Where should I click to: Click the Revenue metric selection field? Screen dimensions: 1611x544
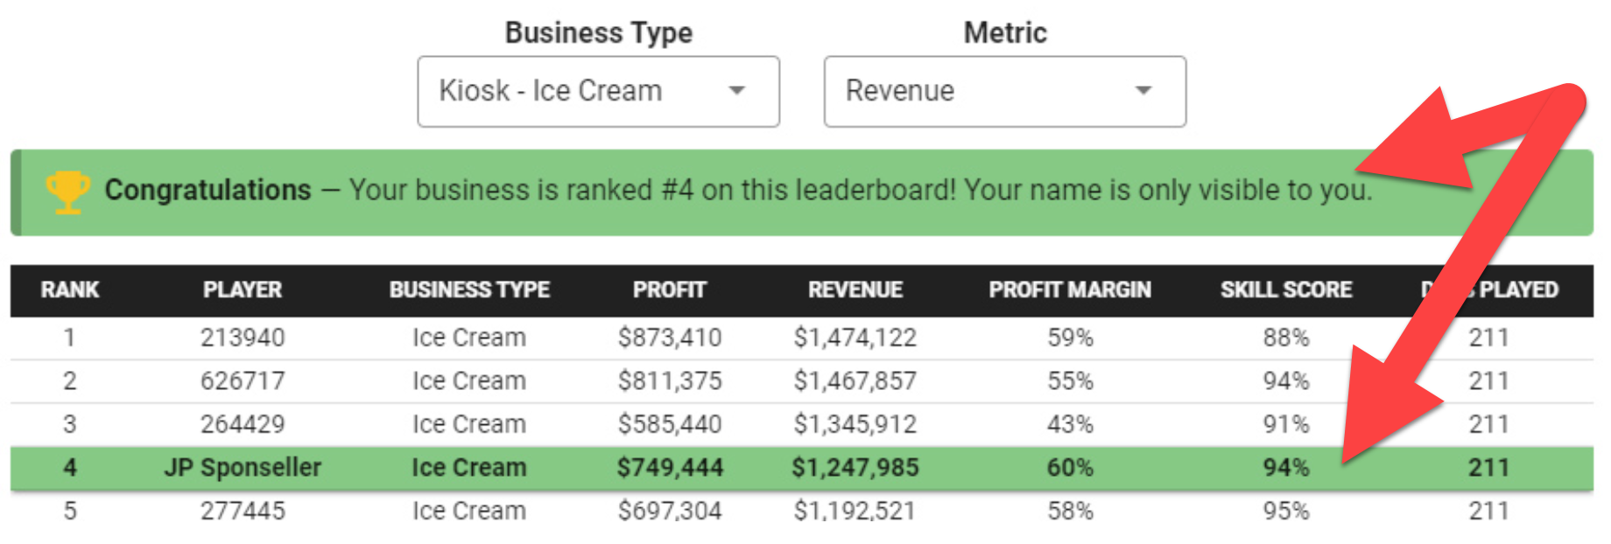tap(1005, 92)
